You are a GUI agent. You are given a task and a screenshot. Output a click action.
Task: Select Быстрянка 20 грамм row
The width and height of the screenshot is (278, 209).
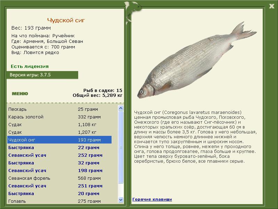(x=59, y=193)
